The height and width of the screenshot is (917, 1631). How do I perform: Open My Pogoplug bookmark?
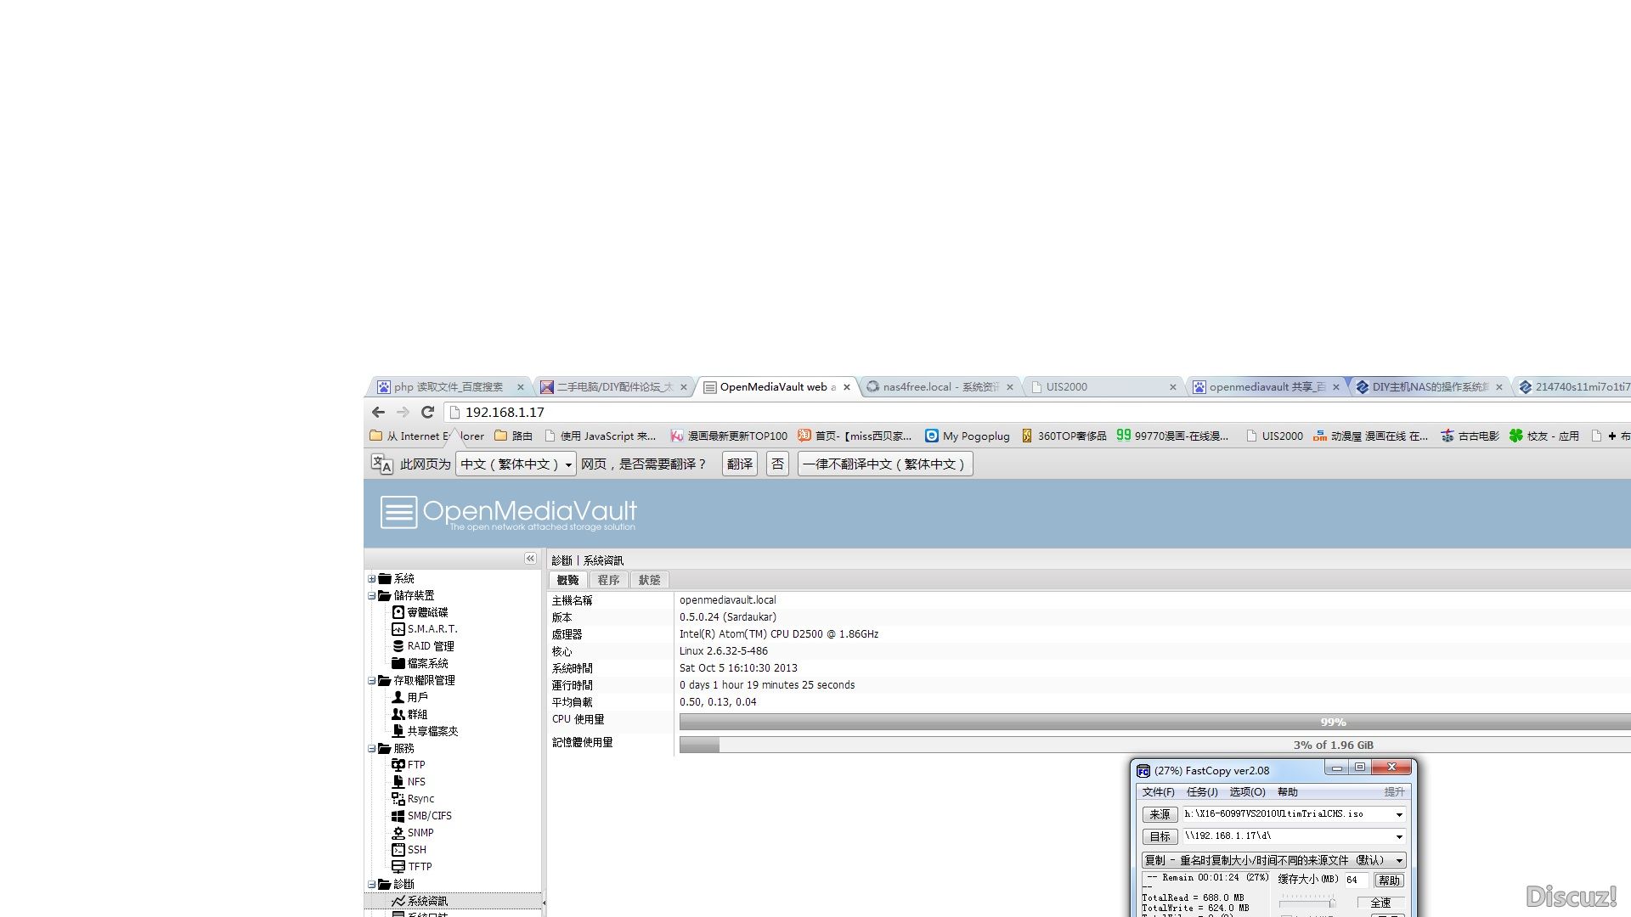coord(967,436)
